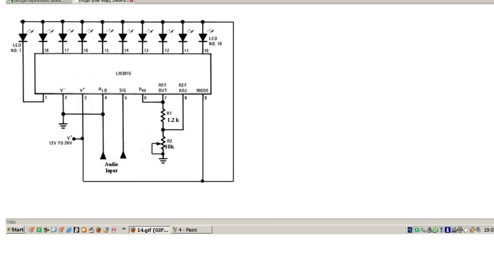Click the first quick launch icon after Start

click(x=31, y=230)
